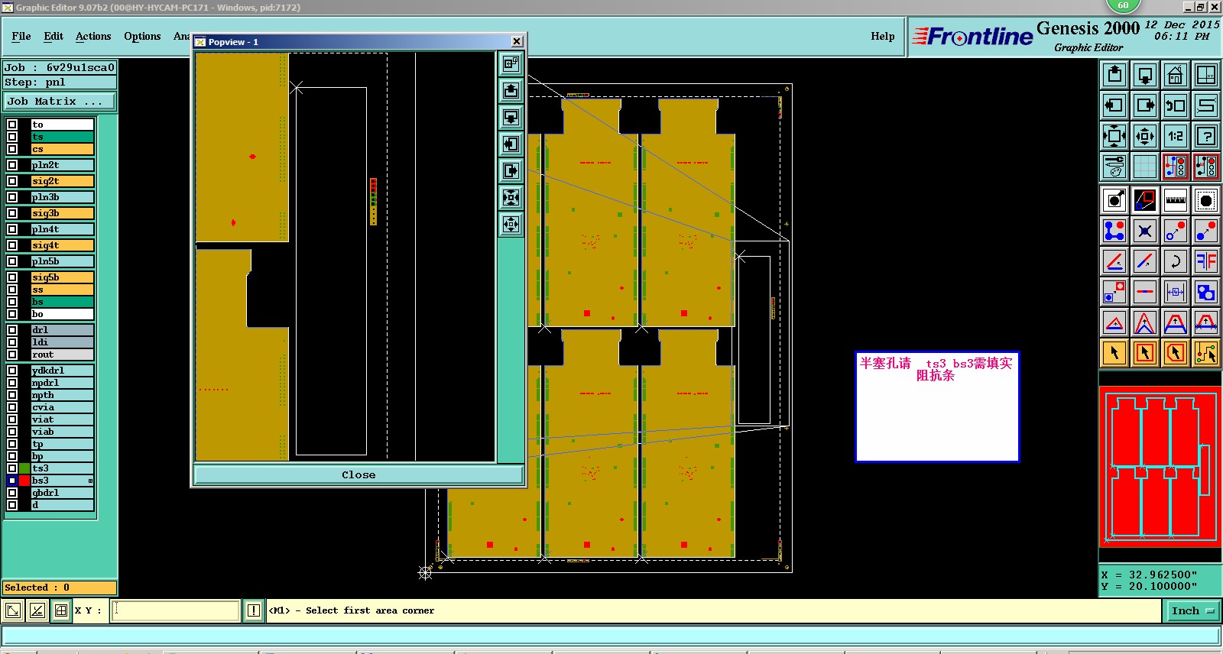The height and width of the screenshot is (654, 1223).
Task: Click the mirror F tool icon
Action: pos(1206,261)
